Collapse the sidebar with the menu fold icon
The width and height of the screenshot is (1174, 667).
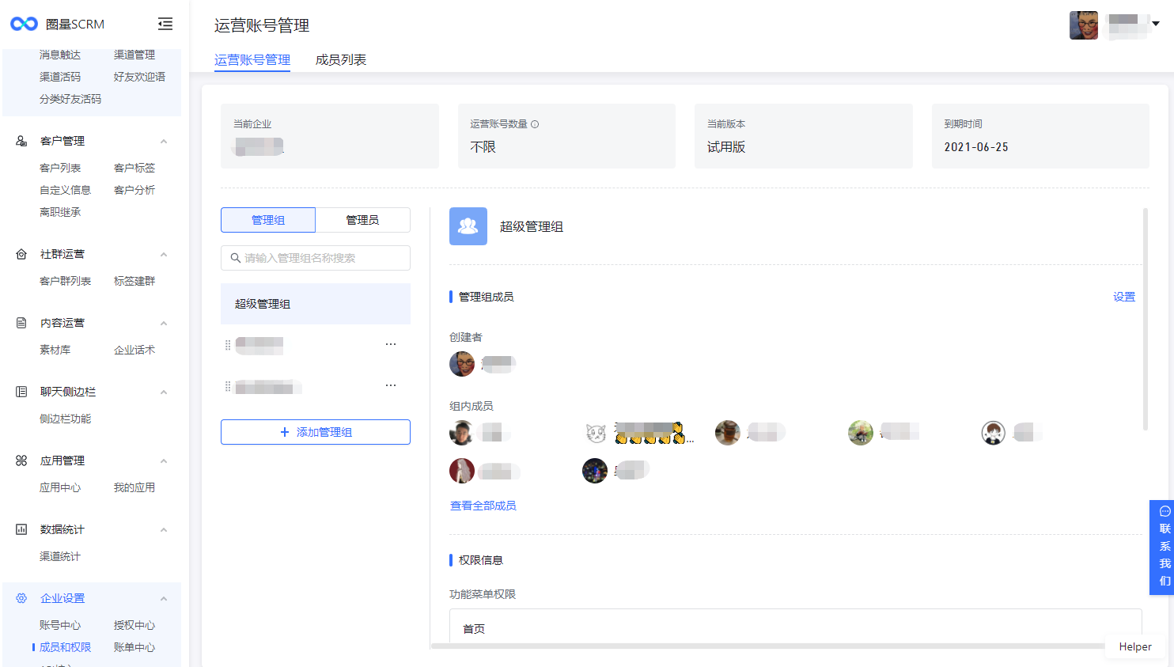point(165,24)
